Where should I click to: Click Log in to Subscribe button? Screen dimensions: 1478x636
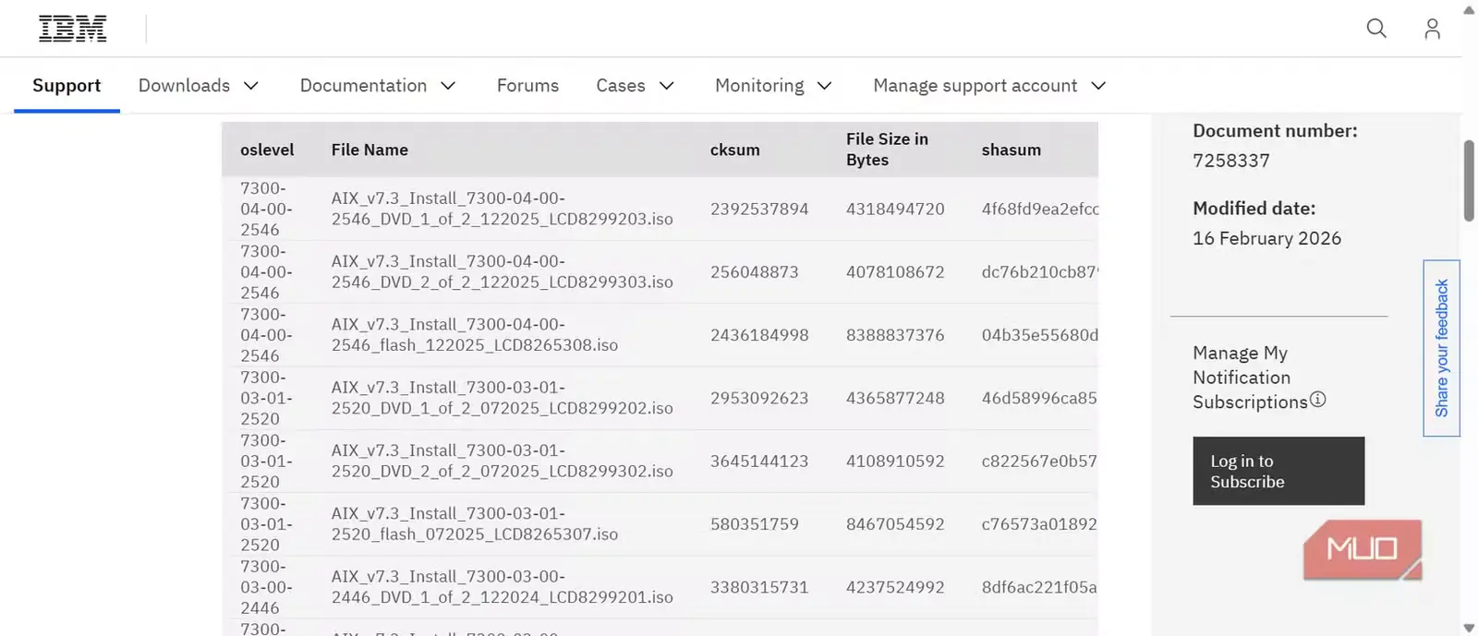pyautogui.click(x=1278, y=471)
